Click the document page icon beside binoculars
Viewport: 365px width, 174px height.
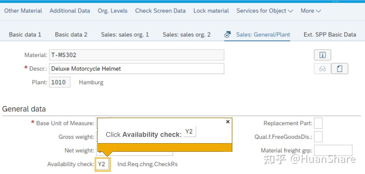(x=339, y=69)
